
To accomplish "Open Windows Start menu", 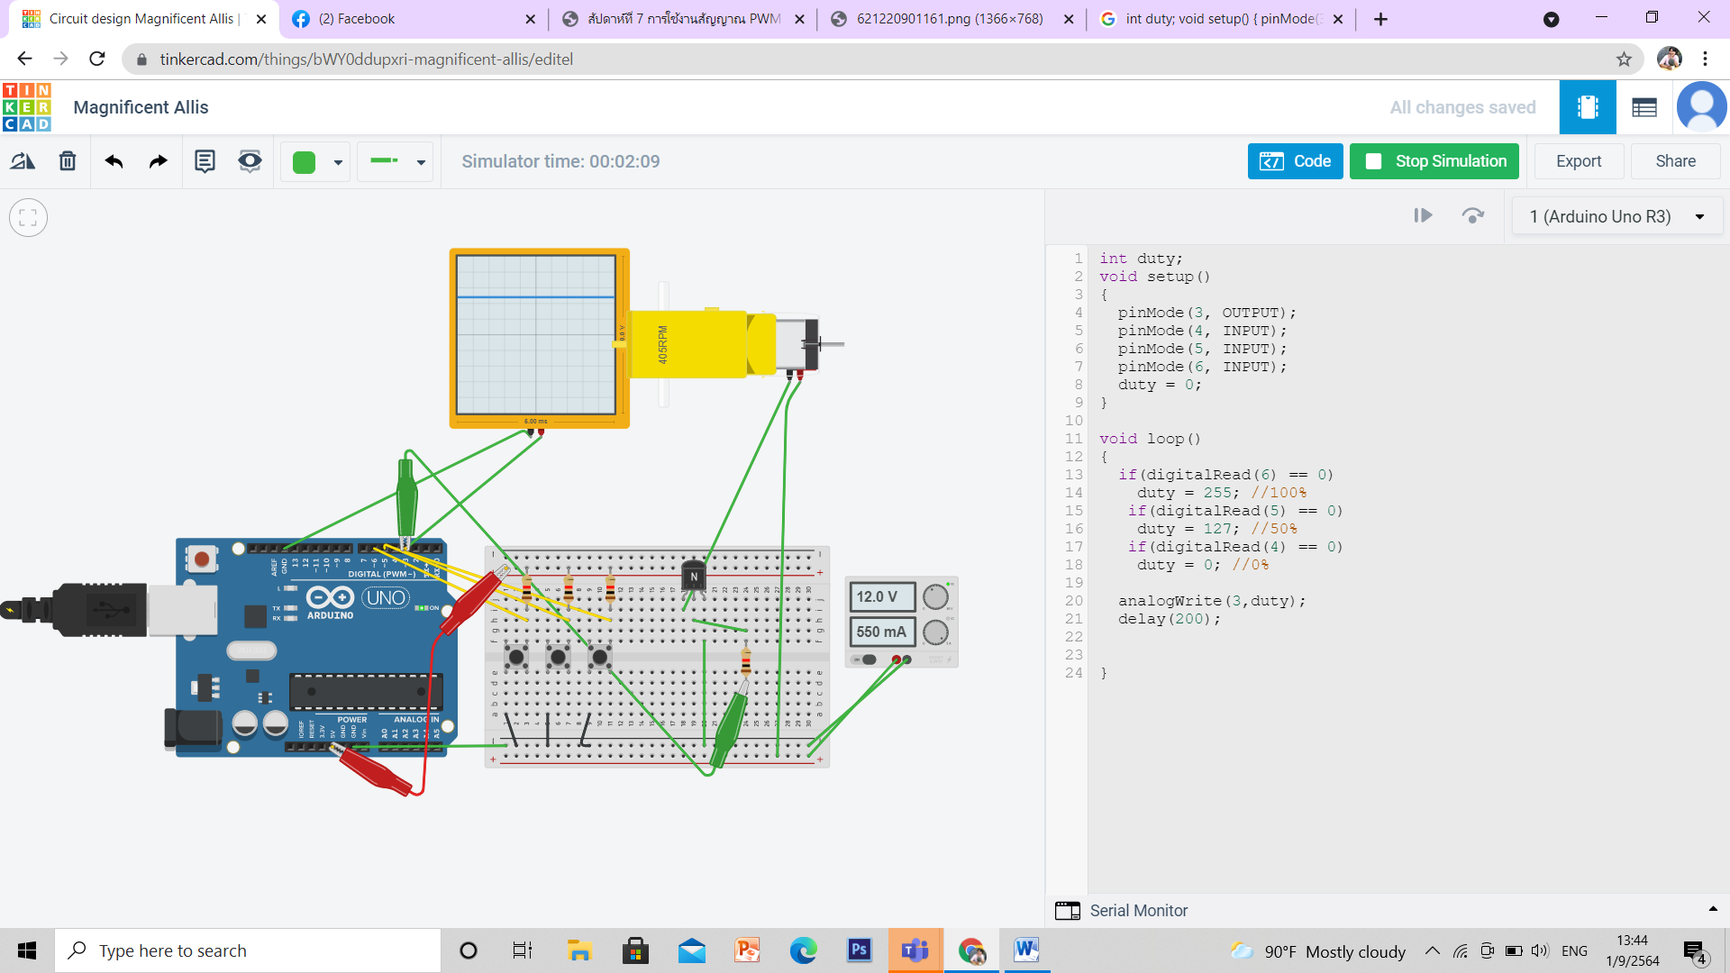I will [x=27, y=950].
